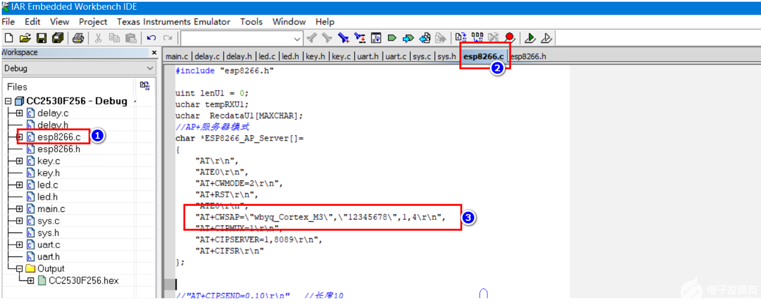Image resolution: width=761 pixels, height=304 pixels.
Task: Close the Workspace panel
Action: tap(154, 52)
